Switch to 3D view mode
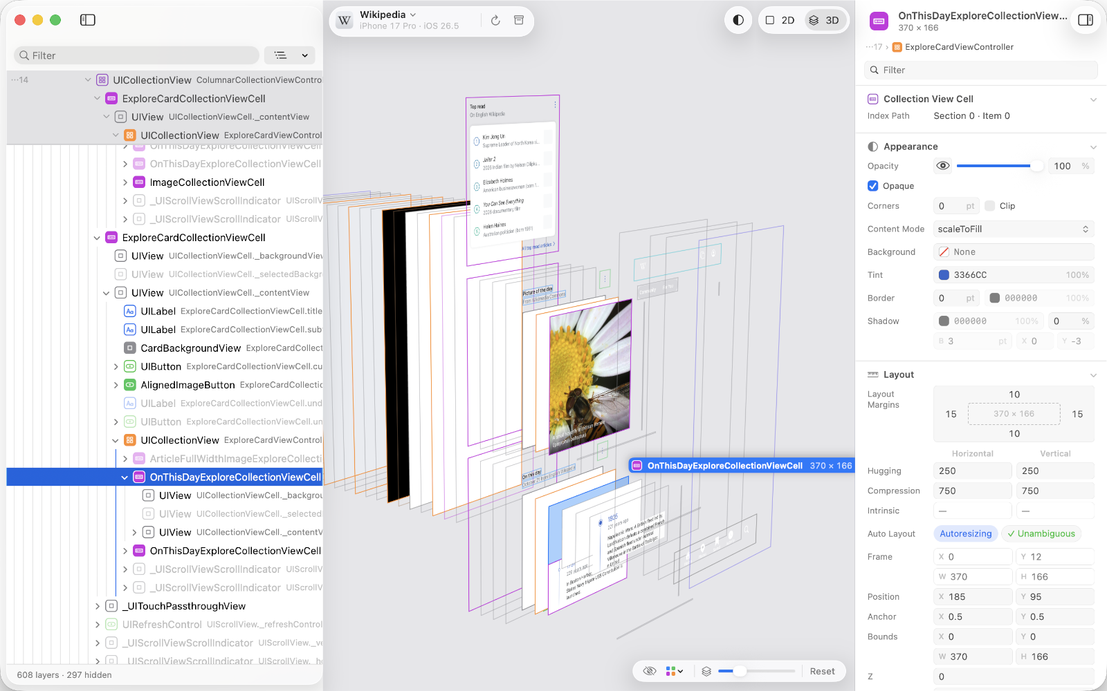Viewport: 1107px width, 691px height. pos(825,20)
